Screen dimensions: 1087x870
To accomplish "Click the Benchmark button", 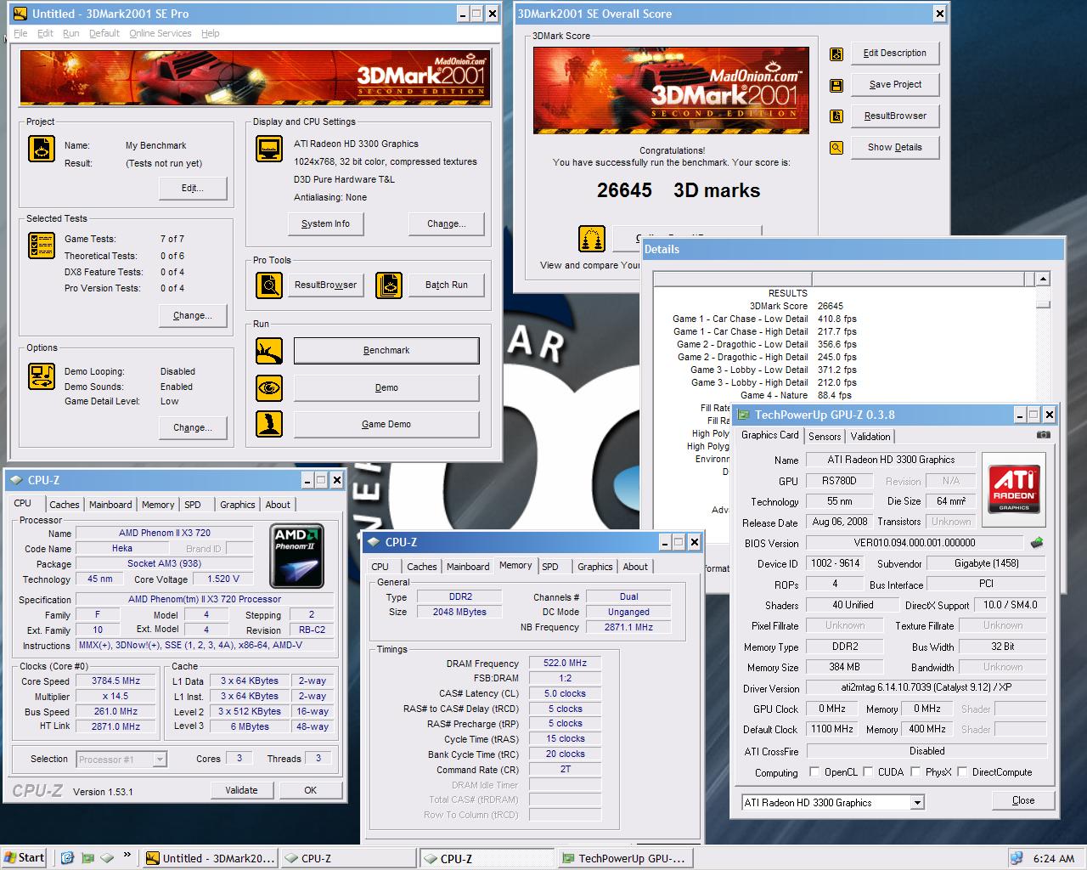I will coord(386,350).
